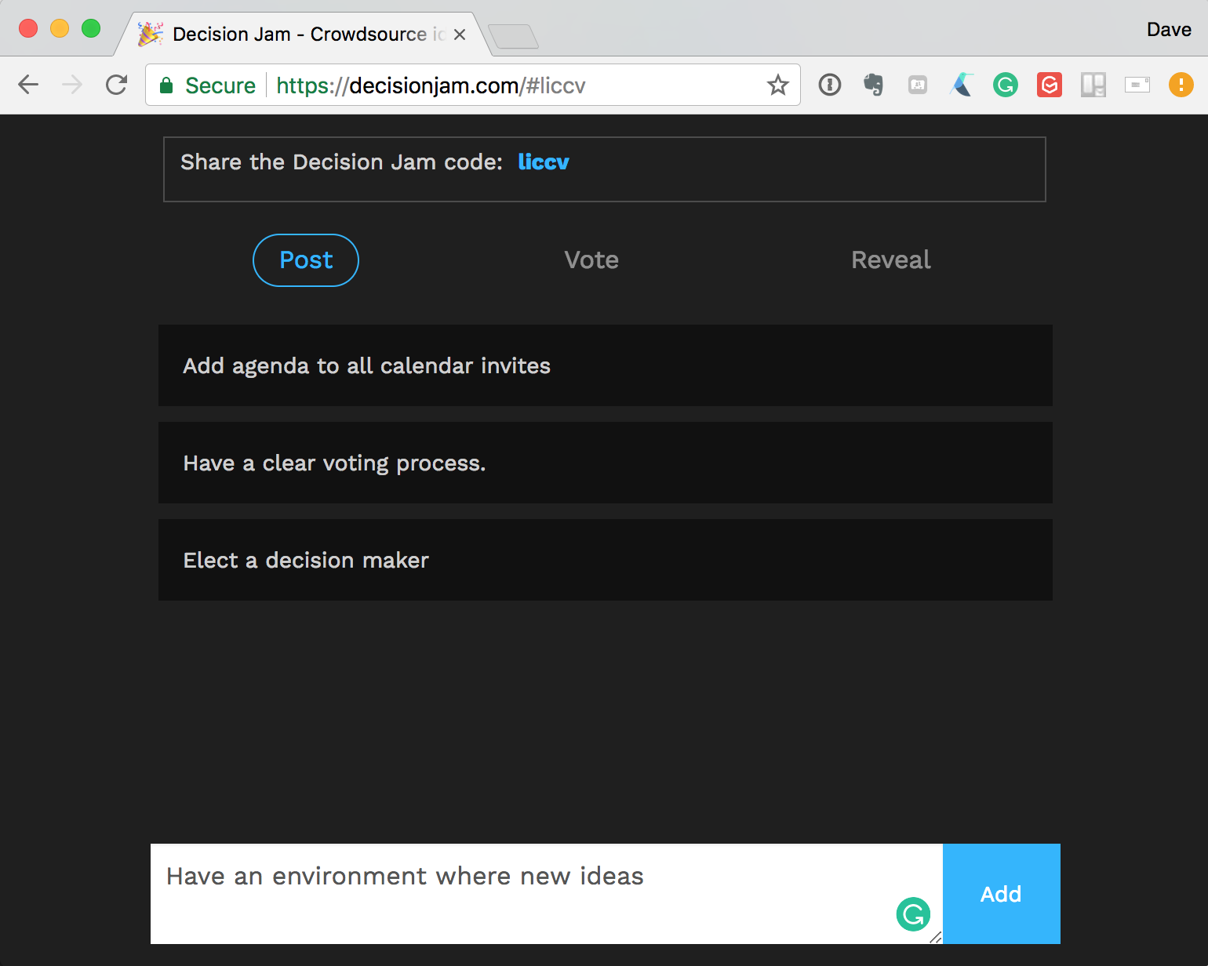Select the 'Add agenda to all calendar invites' item
1208x966 pixels.
[605, 366]
